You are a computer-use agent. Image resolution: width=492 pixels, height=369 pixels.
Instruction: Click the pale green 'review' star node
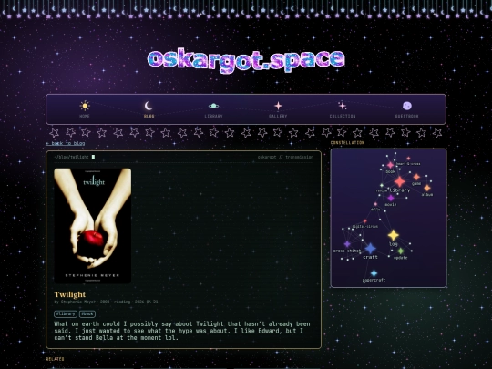click(x=382, y=186)
